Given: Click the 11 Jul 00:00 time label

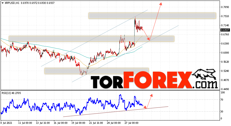Looking at the screenshot, I should (x=25, y=123).
